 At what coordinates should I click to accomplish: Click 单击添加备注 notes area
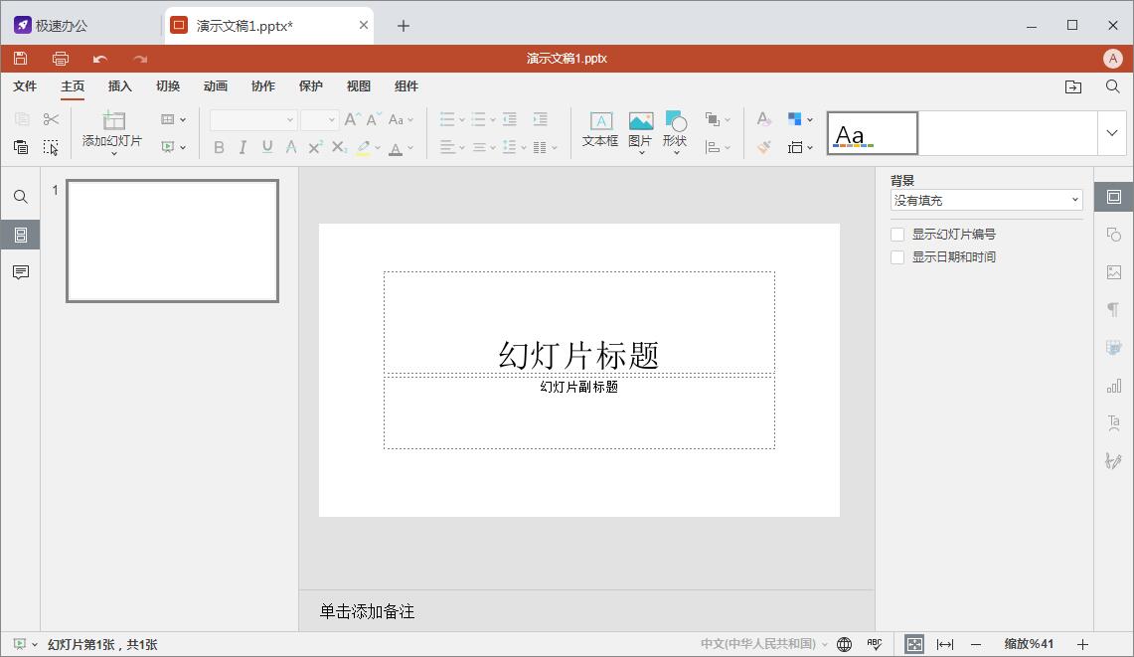click(x=368, y=611)
